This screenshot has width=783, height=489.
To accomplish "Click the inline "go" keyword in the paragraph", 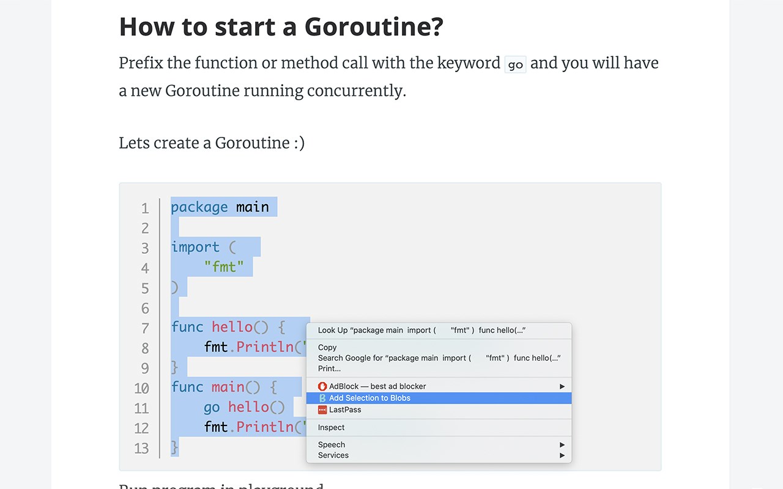I will [x=515, y=64].
